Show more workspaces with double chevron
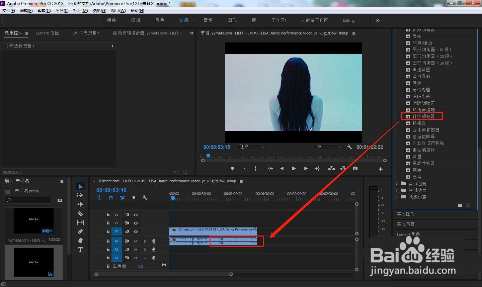This screenshot has width=482, height=287. coord(378,20)
